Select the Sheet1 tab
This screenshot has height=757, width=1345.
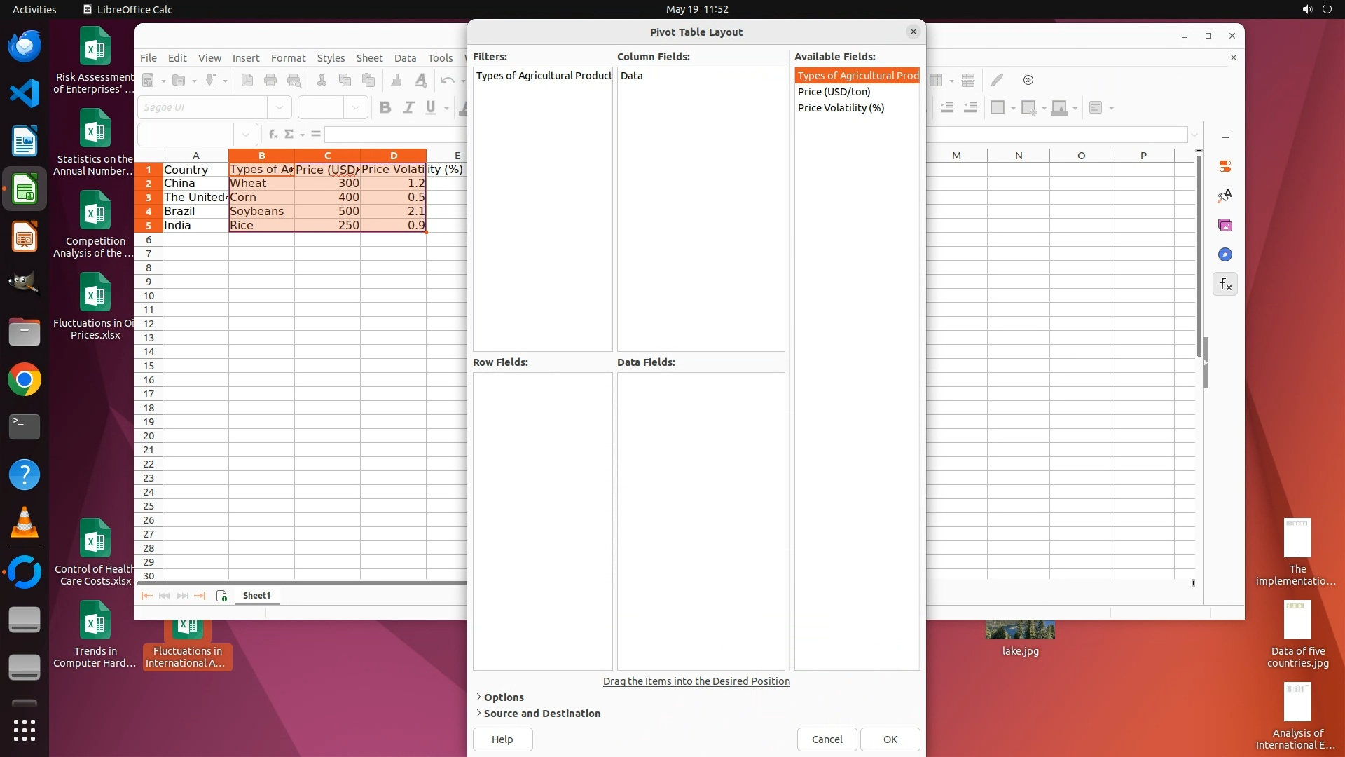click(x=256, y=596)
